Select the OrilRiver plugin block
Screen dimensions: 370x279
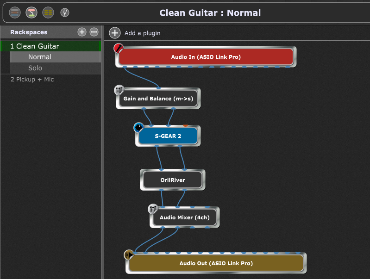[x=172, y=180]
